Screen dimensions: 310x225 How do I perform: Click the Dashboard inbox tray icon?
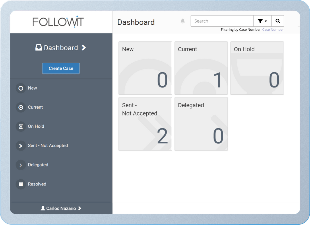38,48
